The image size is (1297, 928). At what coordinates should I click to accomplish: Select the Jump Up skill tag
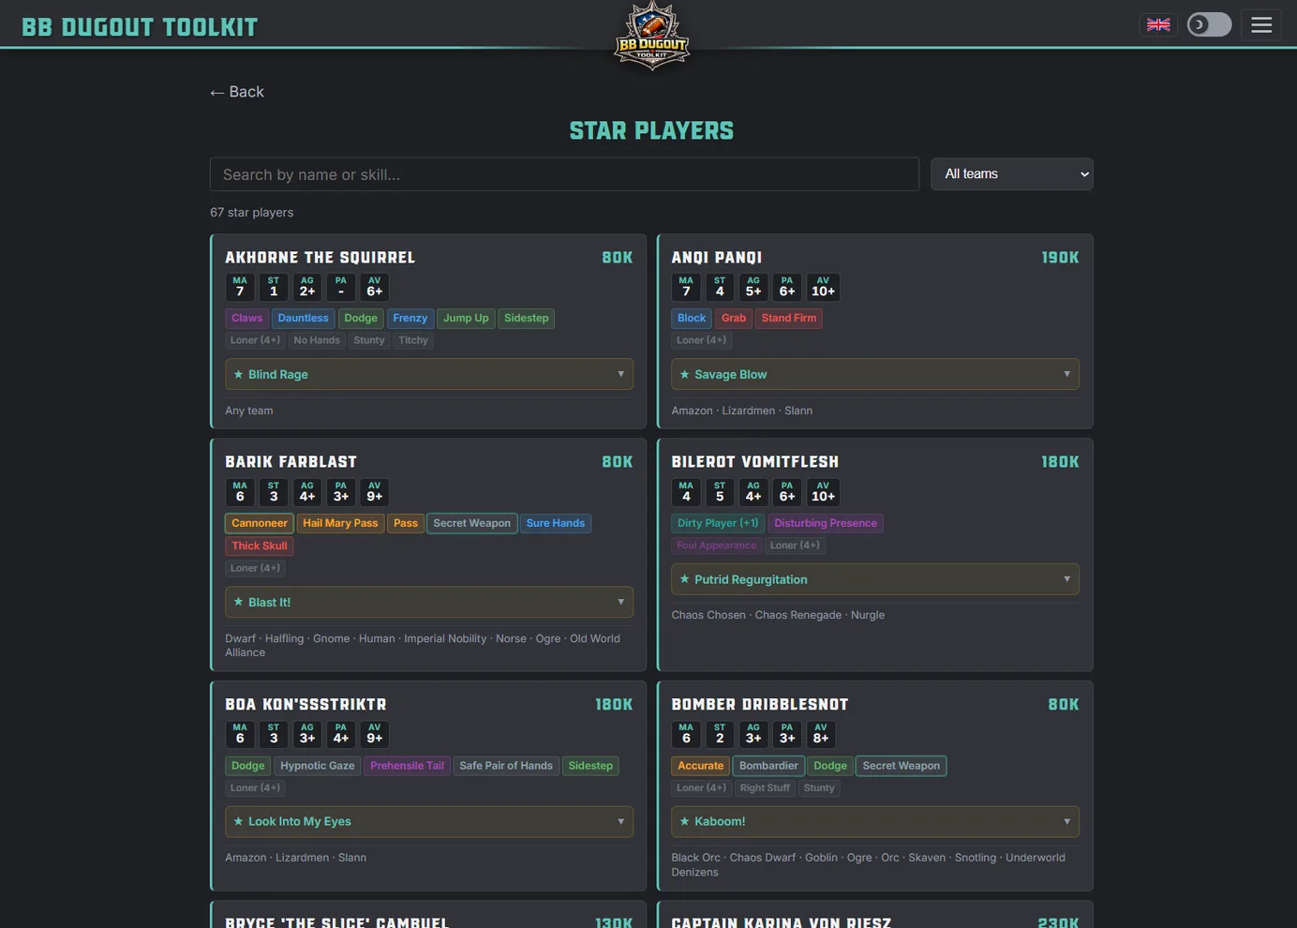click(x=466, y=319)
